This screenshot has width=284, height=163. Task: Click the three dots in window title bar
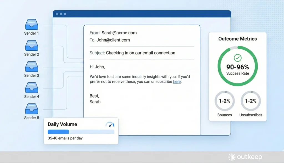point(61,14)
